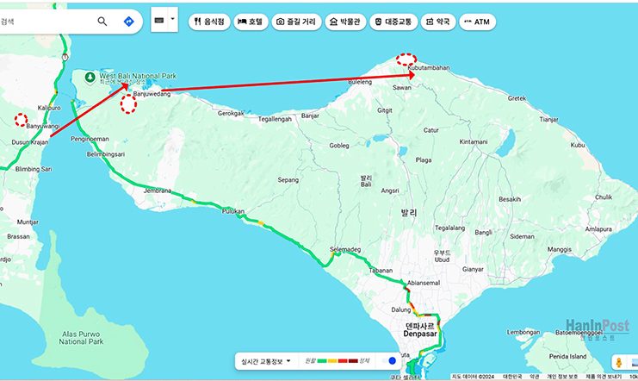Click the 약관 terms link
Image resolution: width=638 pixels, height=381 pixels.
click(534, 377)
